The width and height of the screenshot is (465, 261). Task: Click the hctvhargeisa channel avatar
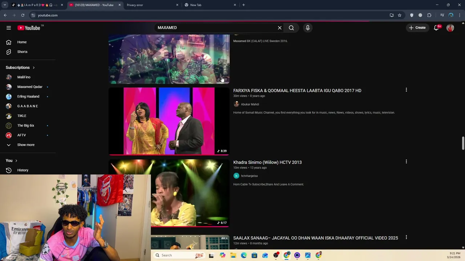(x=236, y=176)
